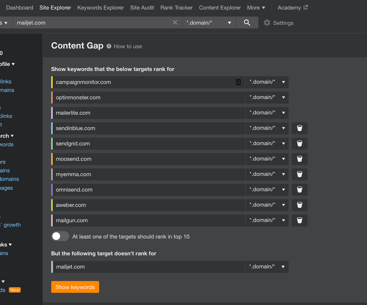Image resolution: width=367 pixels, height=305 pixels.
Task: Click the How to use help icon
Action: [x=109, y=46]
